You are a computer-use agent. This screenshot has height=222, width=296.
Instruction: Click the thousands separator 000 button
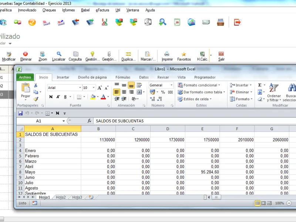coord(170,92)
